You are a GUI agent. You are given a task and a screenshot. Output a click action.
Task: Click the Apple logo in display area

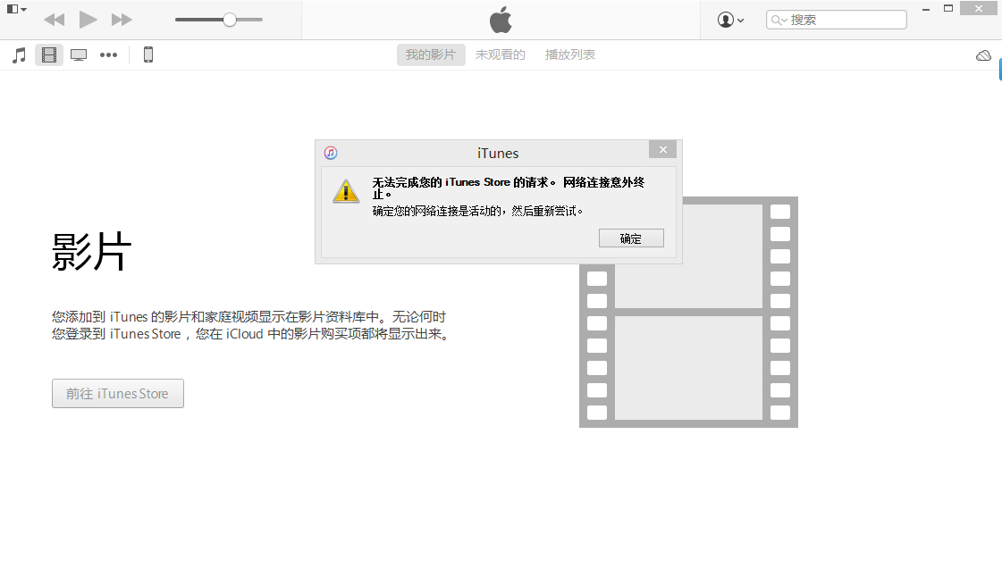501,20
